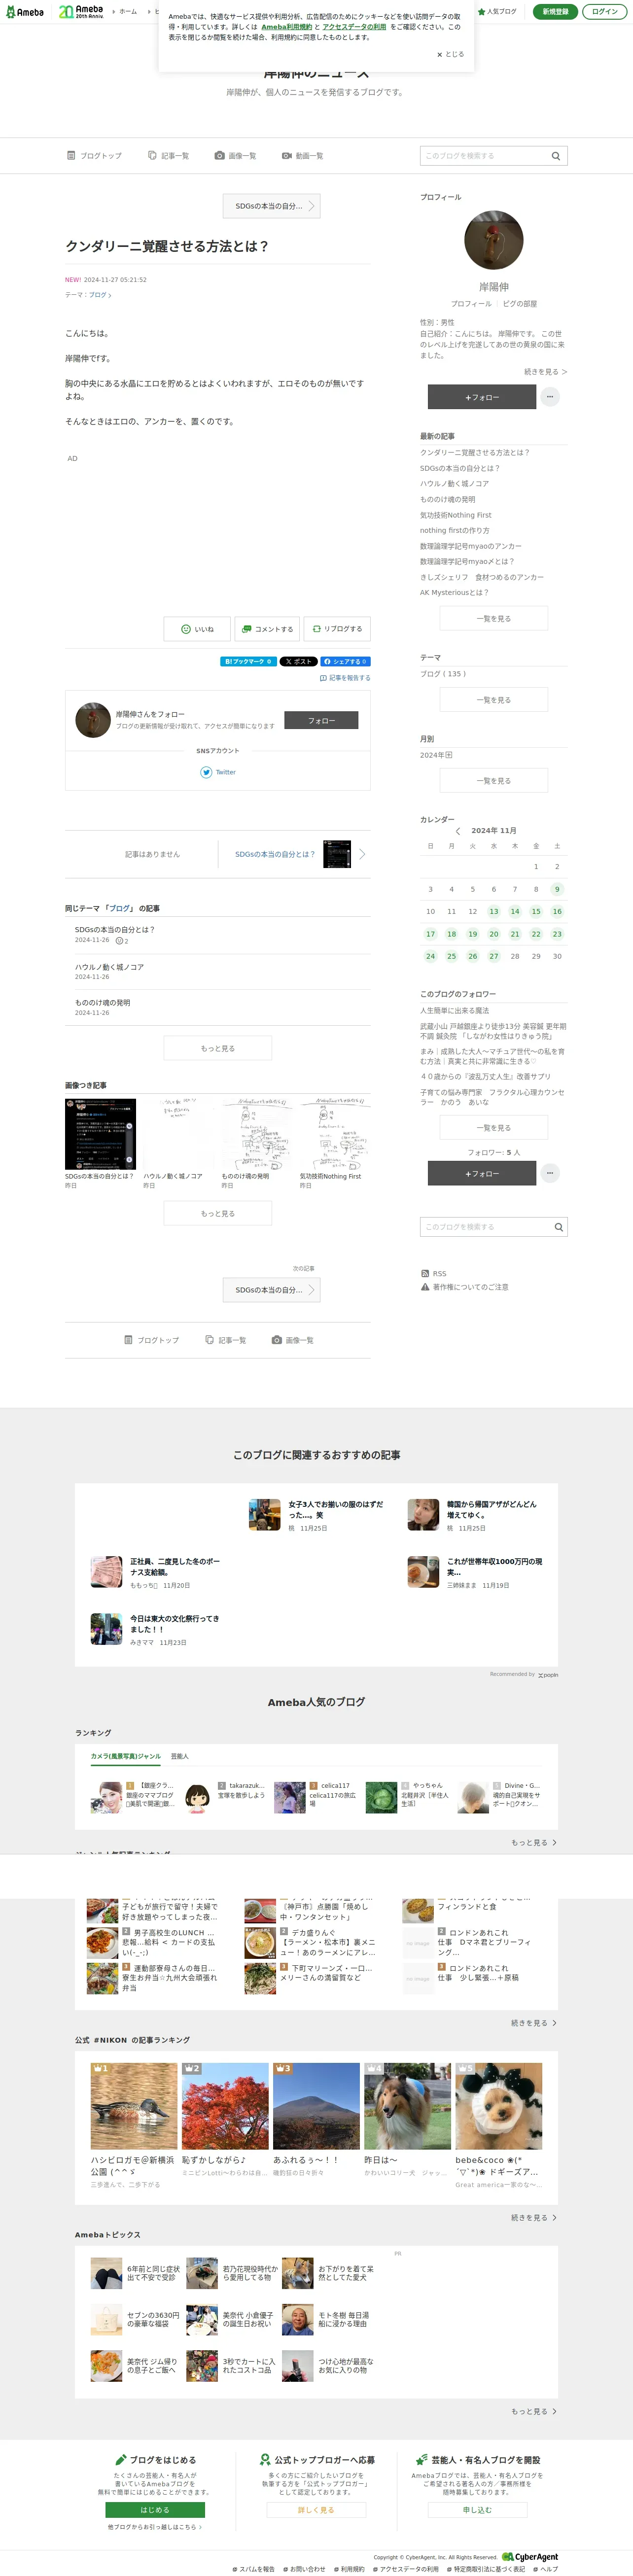Open 動画一覧 in top navigation

click(302, 156)
